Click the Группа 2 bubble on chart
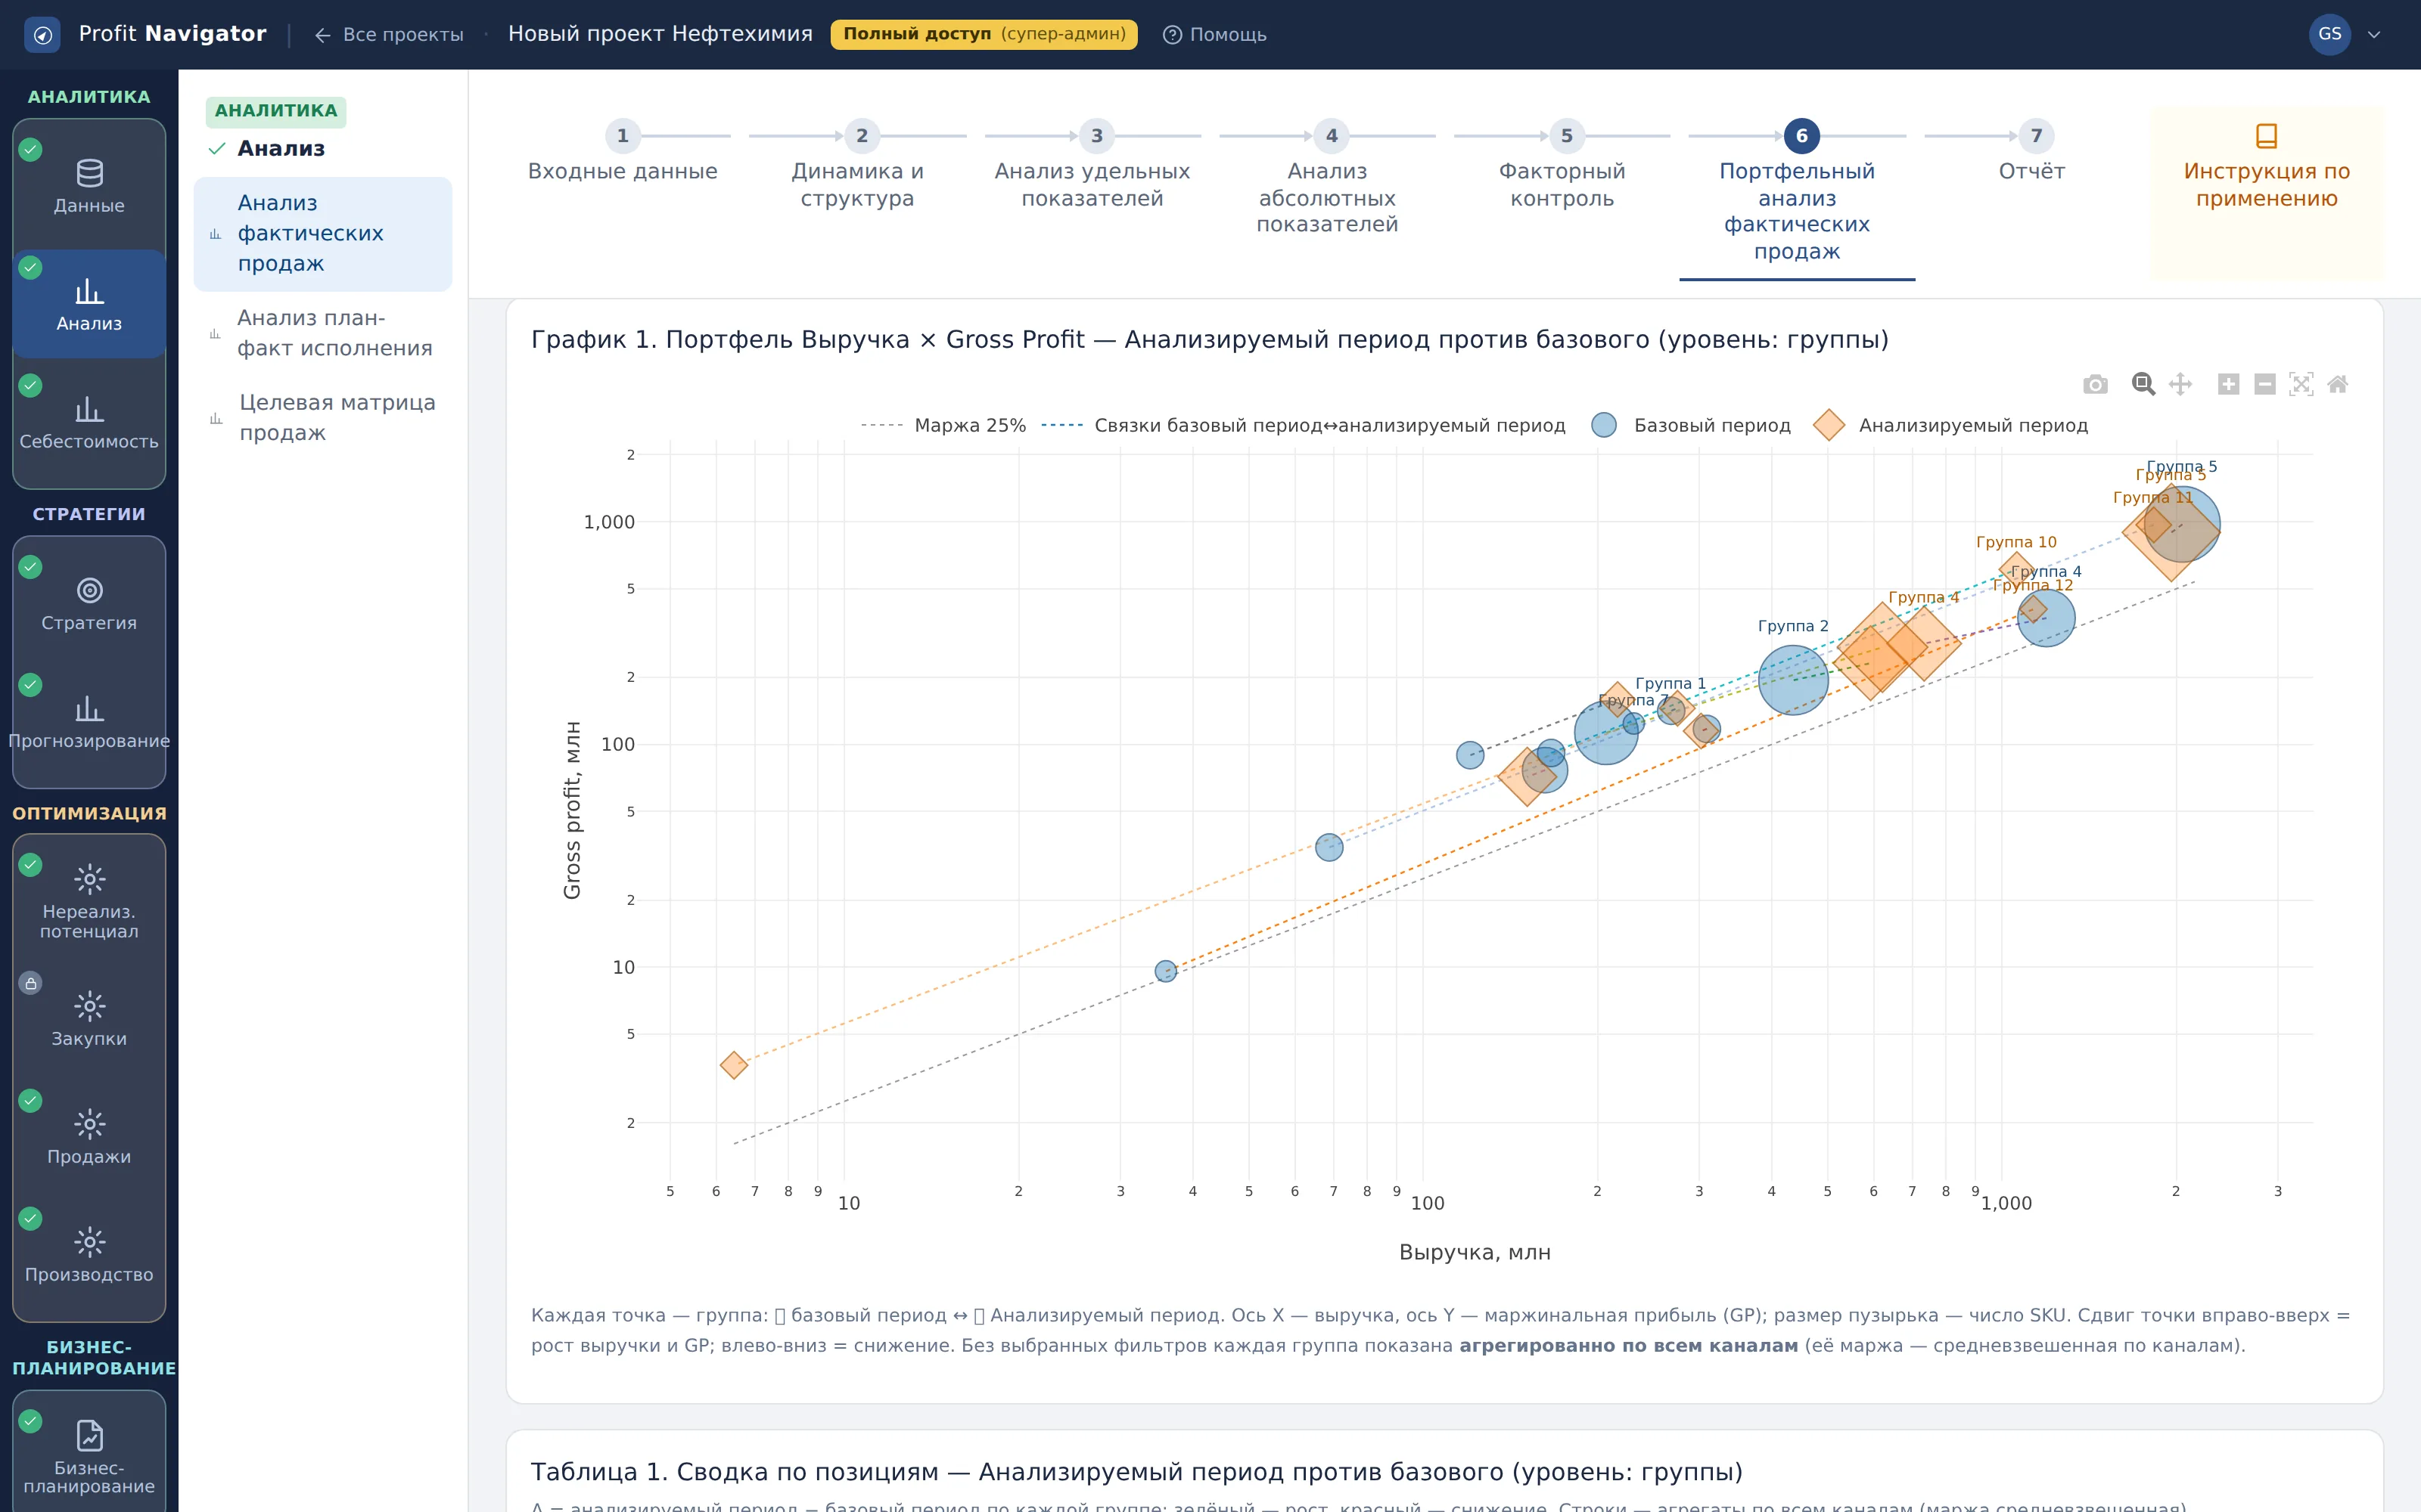Image resolution: width=2421 pixels, height=1512 pixels. pyautogui.click(x=1793, y=680)
